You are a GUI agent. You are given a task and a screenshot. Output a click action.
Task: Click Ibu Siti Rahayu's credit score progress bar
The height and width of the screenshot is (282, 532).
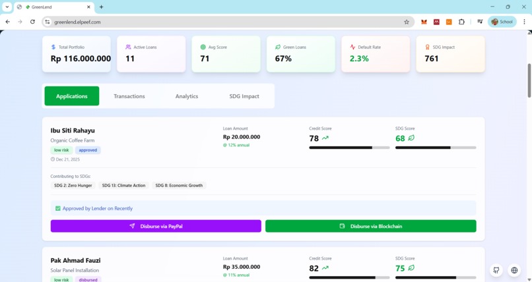(x=349, y=148)
